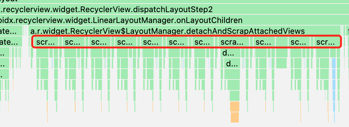Click the wider "scra..." block in the red box

tap(234, 42)
